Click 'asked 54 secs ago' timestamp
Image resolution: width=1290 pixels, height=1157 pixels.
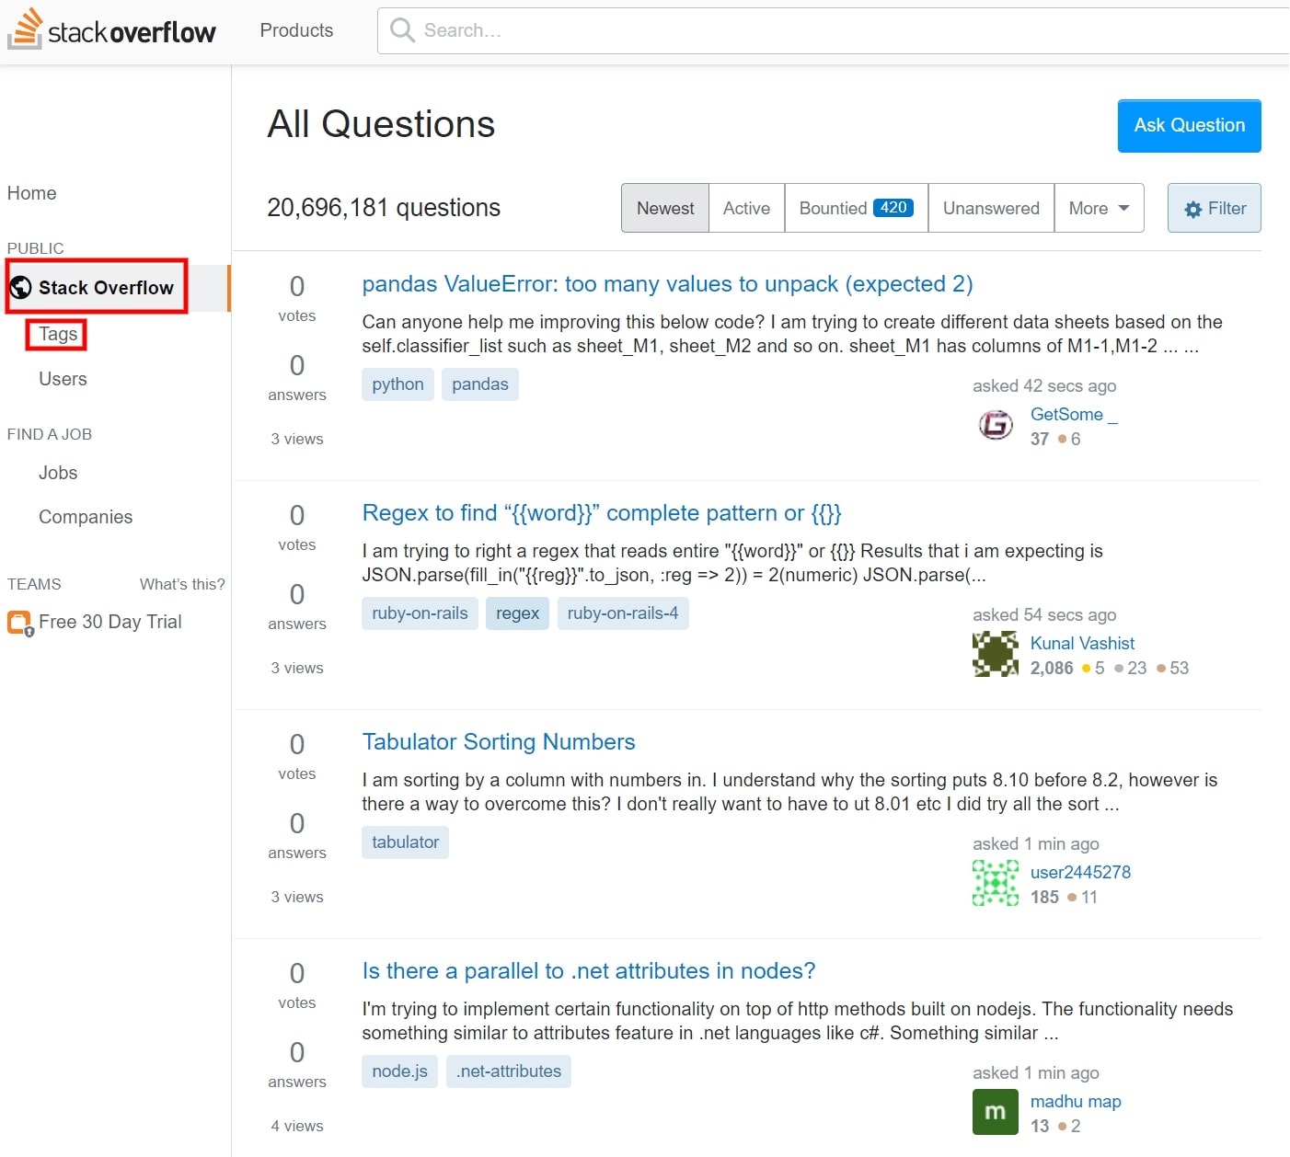tap(1044, 614)
